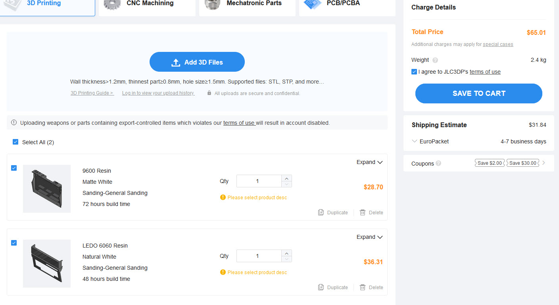This screenshot has height=305, width=559.
Task: Click the PCB/PCBA board icon
Action: (x=312, y=4)
